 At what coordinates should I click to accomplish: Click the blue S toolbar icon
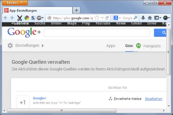click(x=33, y=18)
